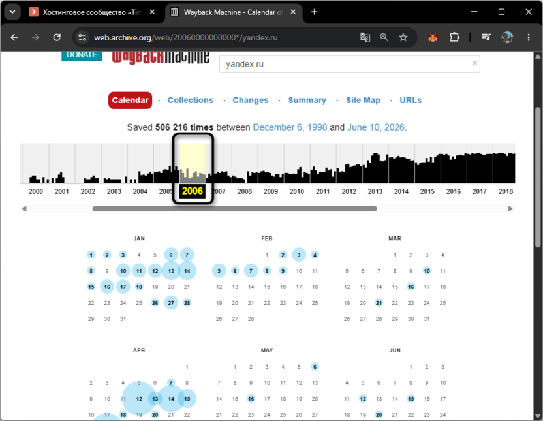Open March 16 snapshot
Screen dimensions: 543x421
(x=411, y=287)
